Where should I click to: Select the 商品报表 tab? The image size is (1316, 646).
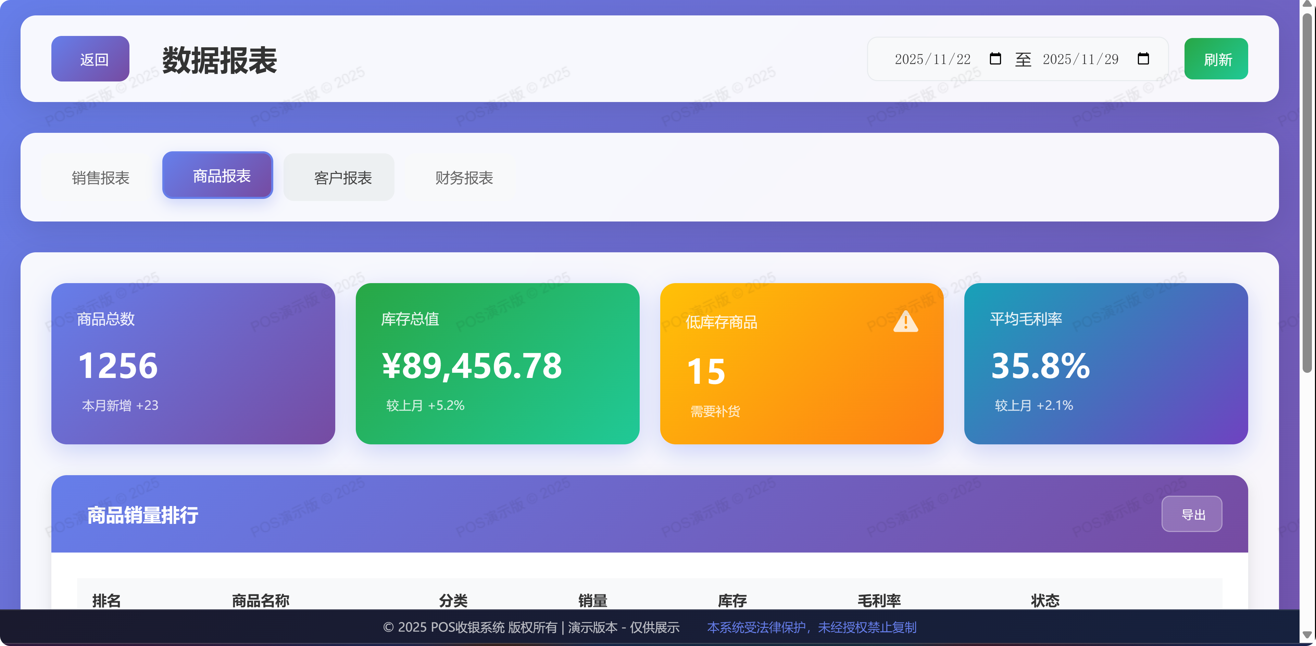pos(217,175)
